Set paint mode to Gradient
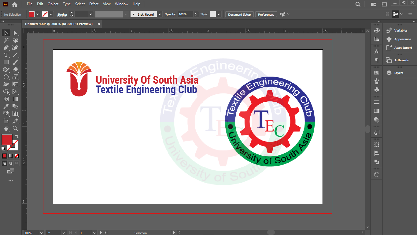 click(10, 156)
